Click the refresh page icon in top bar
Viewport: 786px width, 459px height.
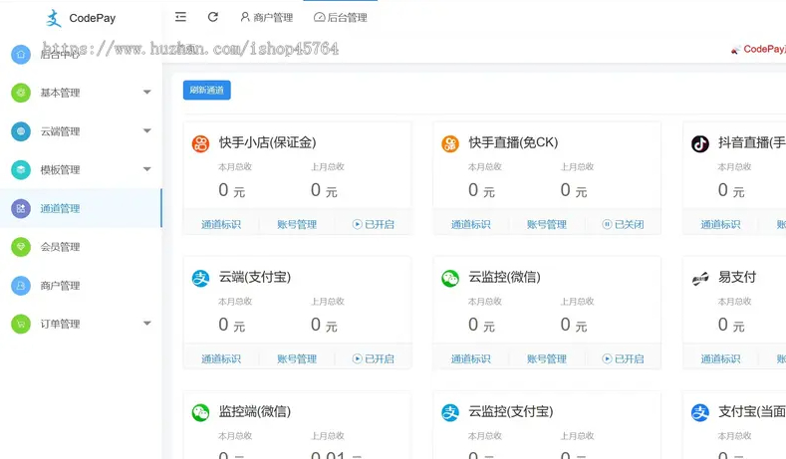tap(212, 17)
